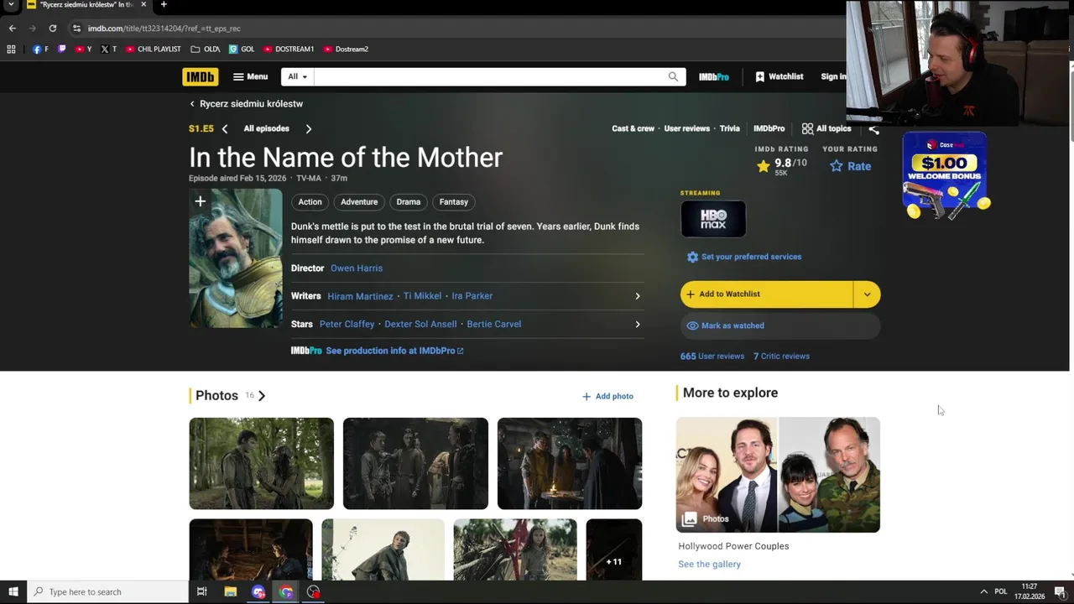The image size is (1074, 604).
Task: Open star Peter Claffey
Action: coord(347,324)
